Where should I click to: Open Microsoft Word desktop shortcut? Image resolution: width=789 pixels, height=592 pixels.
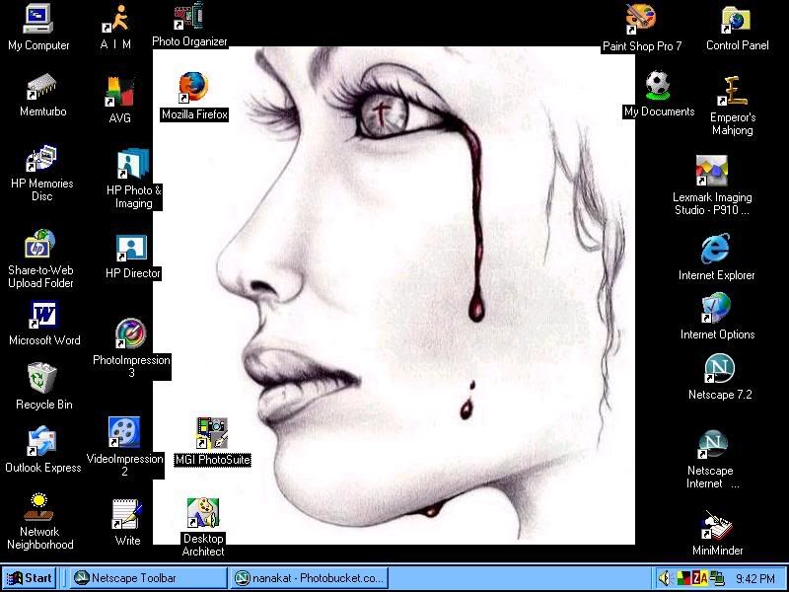(x=44, y=315)
